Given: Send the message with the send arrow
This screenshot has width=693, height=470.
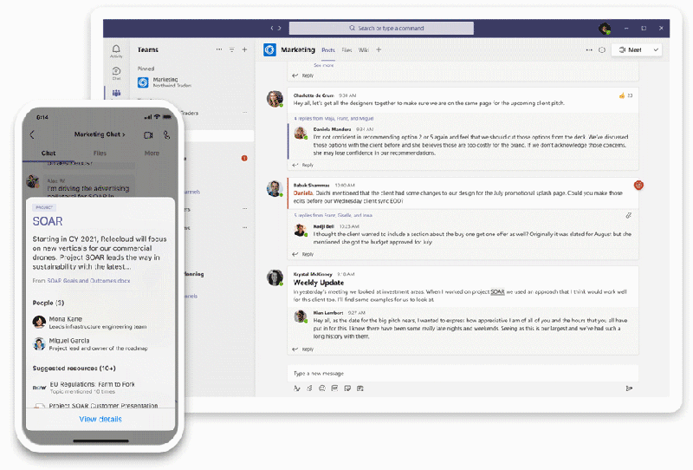Looking at the screenshot, I should [629, 388].
